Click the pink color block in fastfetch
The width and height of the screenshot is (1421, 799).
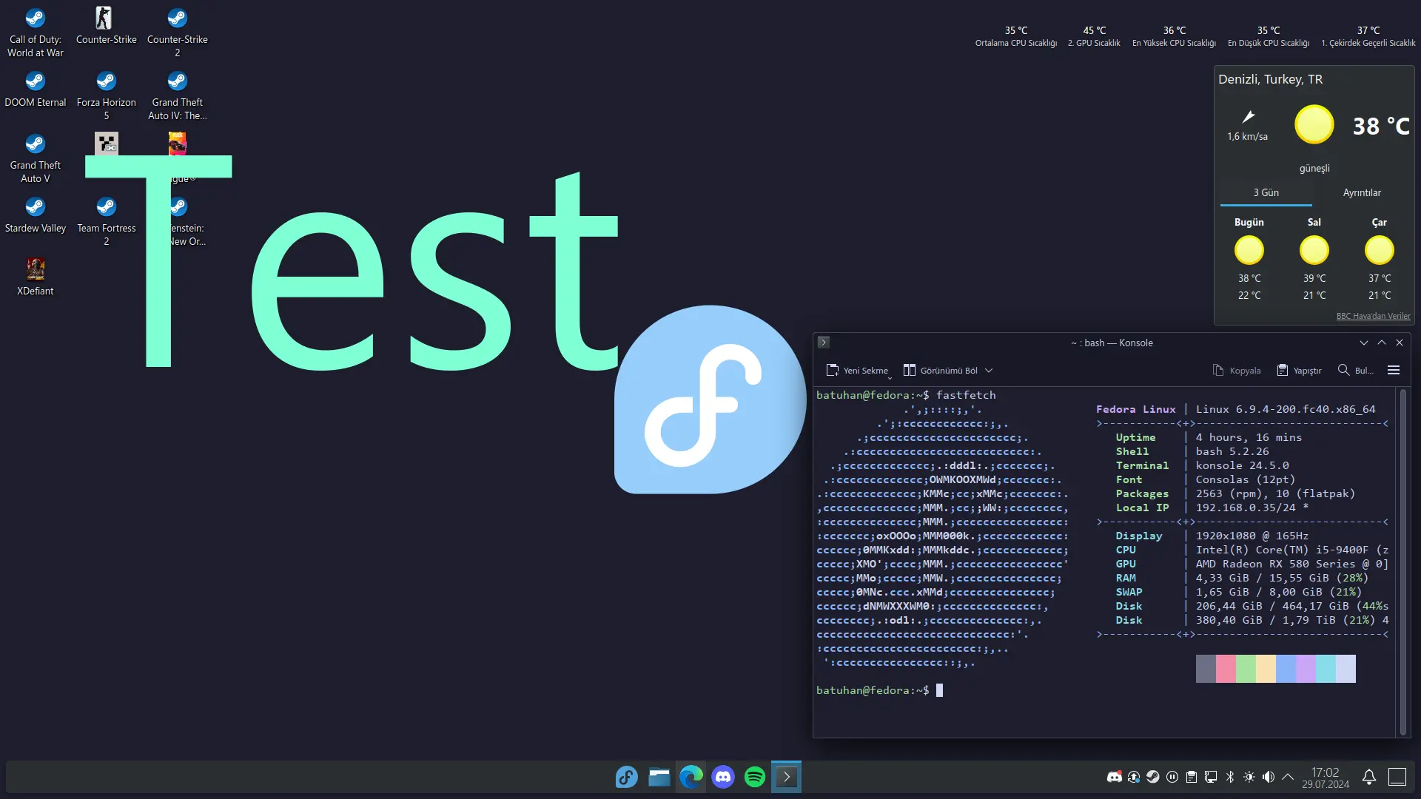click(x=1226, y=669)
